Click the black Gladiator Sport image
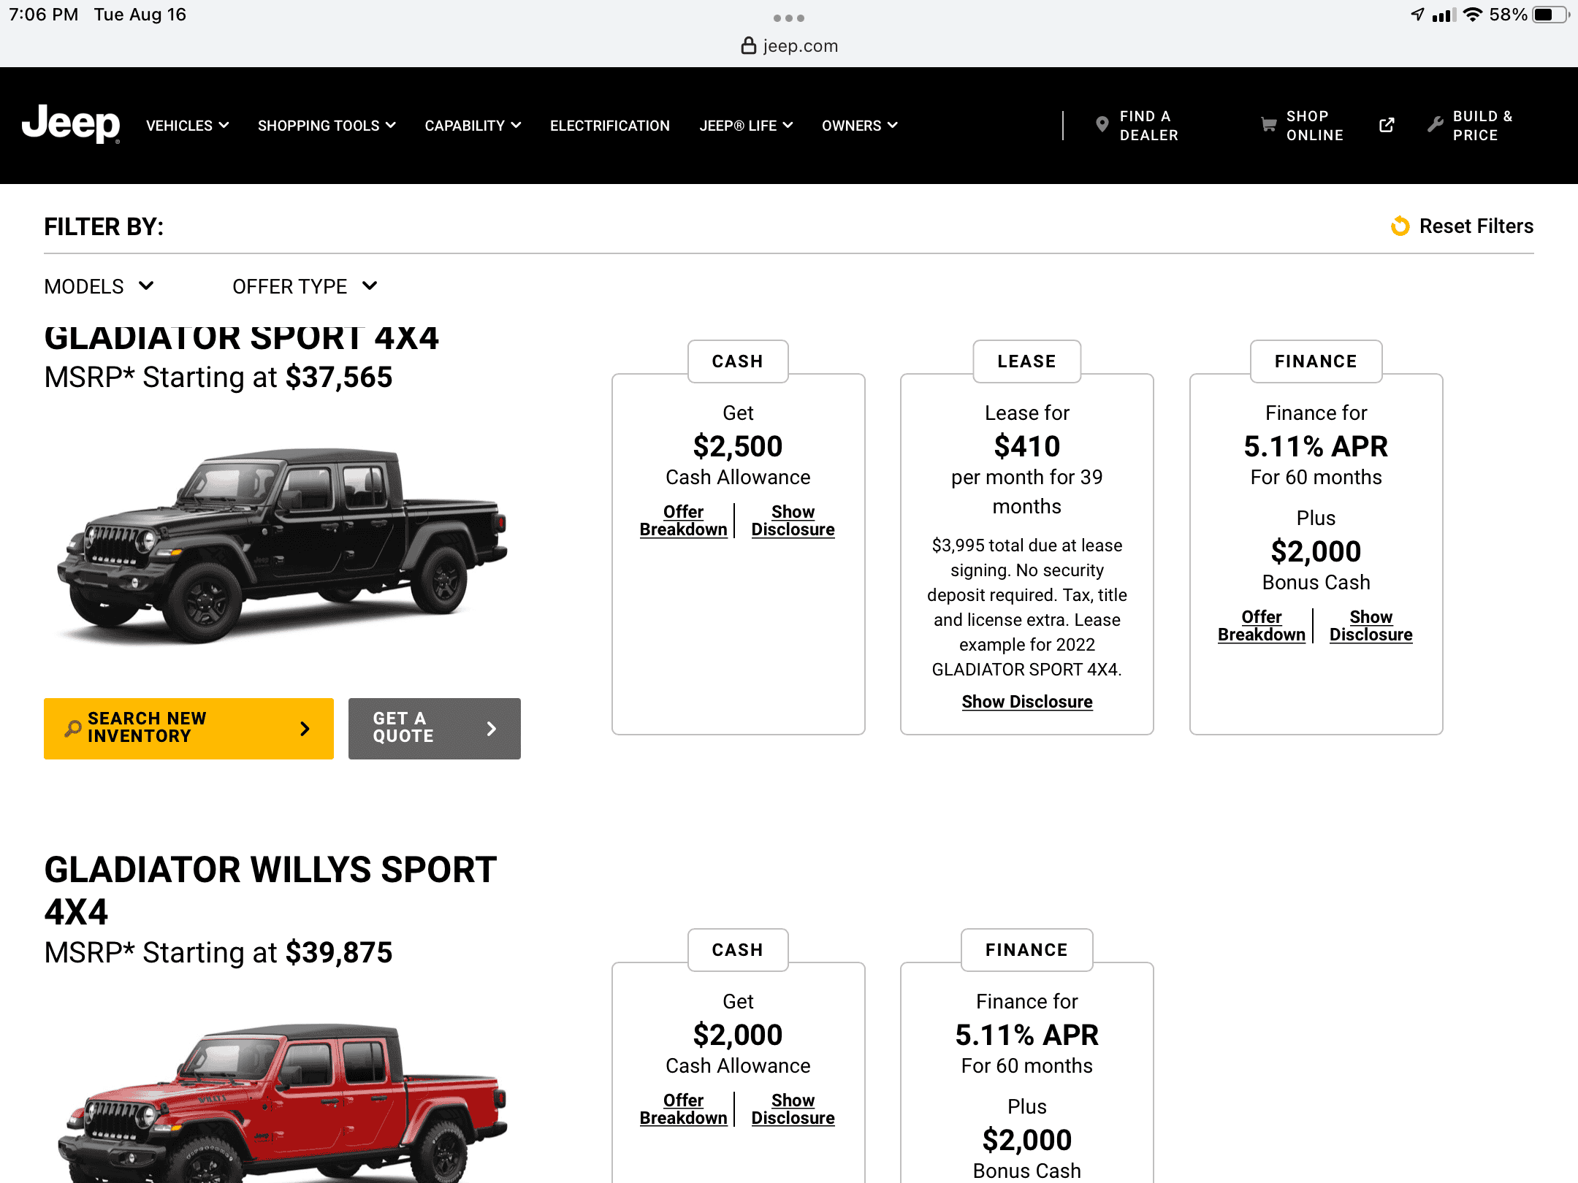The width and height of the screenshot is (1578, 1183). [282, 545]
